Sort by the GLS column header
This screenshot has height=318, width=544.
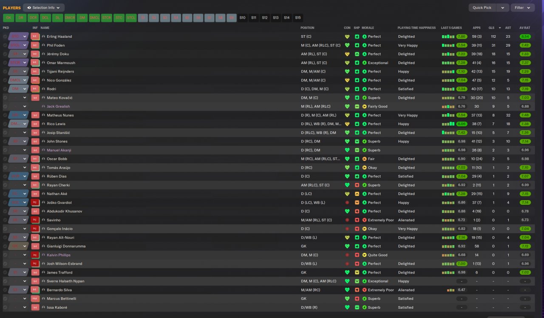(x=492, y=28)
